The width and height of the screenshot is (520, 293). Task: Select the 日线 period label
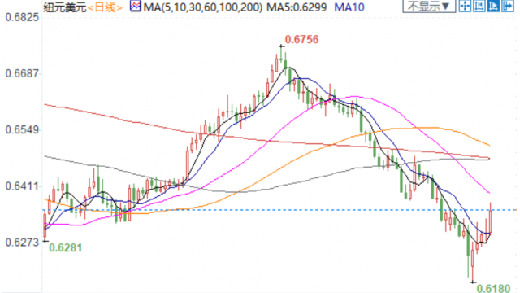coord(105,7)
